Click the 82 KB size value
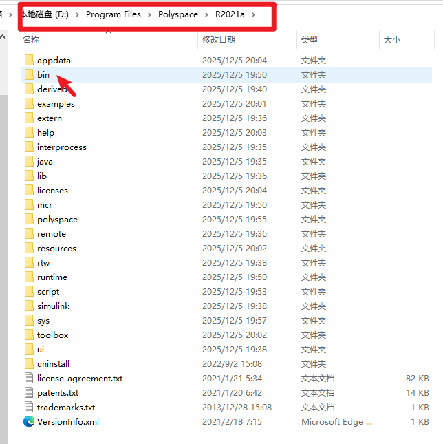The image size is (443, 444). pos(418,379)
